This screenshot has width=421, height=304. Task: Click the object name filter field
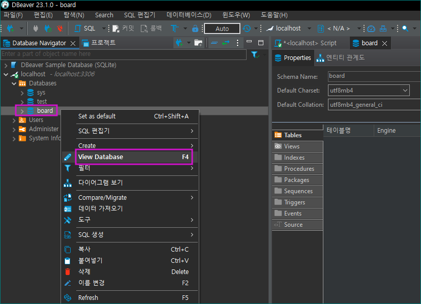click(124, 54)
